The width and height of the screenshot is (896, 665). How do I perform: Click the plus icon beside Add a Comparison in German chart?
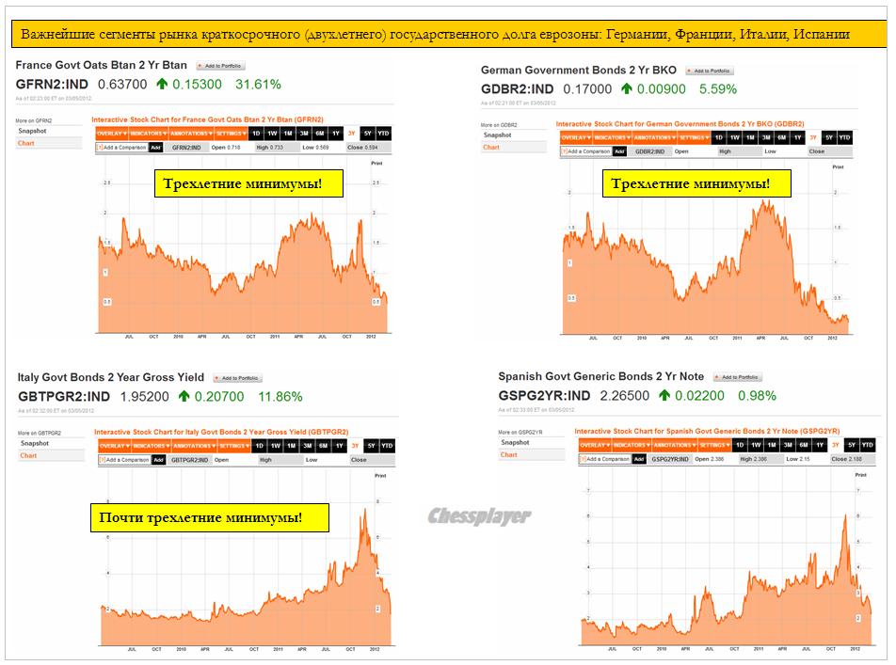coord(565,151)
